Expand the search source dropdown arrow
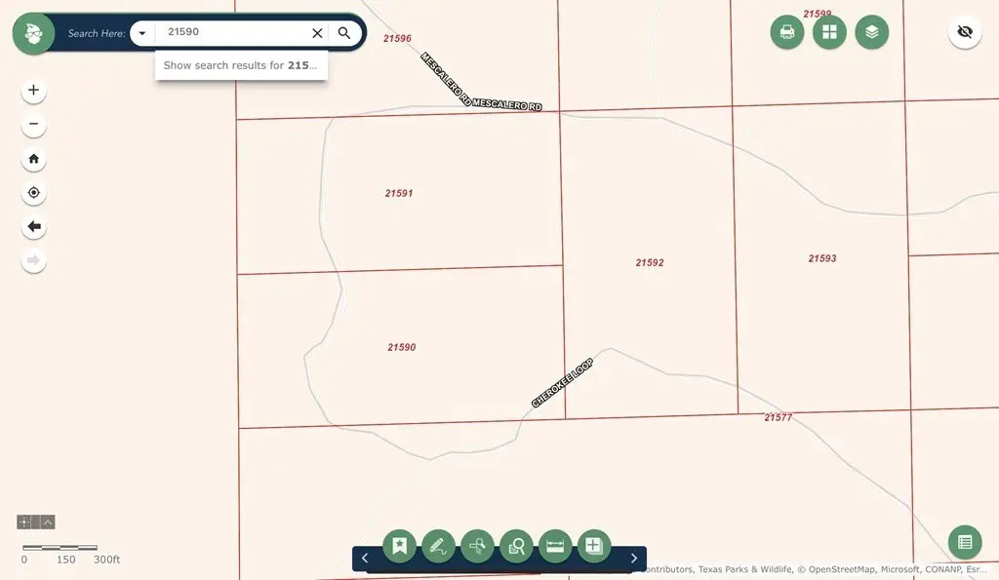The width and height of the screenshot is (999, 580). pyautogui.click(x=142, y=33)
